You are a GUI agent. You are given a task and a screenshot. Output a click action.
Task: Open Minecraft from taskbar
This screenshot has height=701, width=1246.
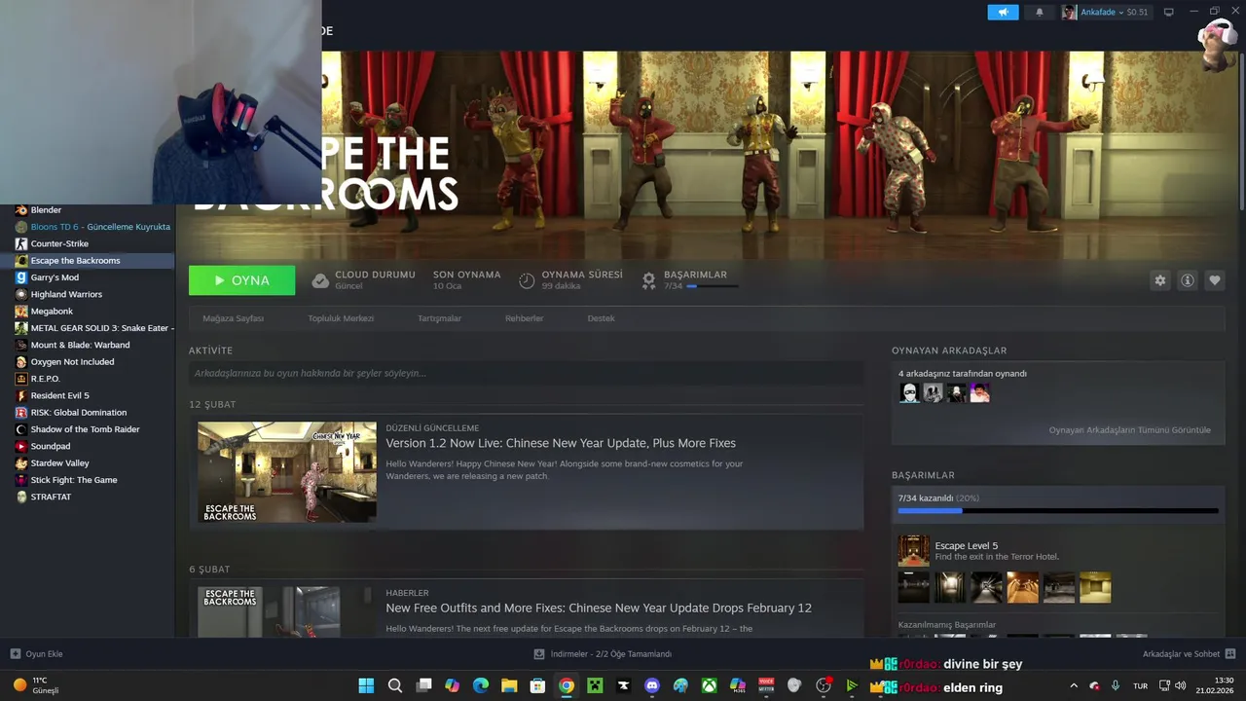click(x=595, y=685)
